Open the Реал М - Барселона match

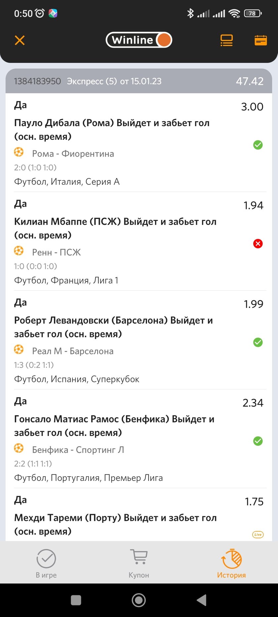(x=73, y=351)
